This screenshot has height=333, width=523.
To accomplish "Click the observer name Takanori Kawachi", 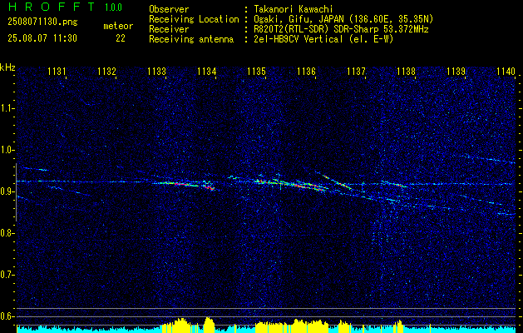I will tap(294, 9).
